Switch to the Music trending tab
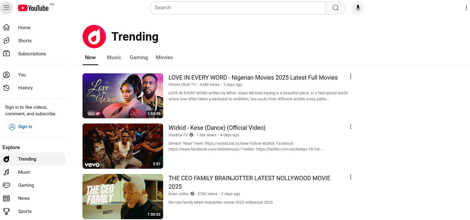 tap(114, 58)
